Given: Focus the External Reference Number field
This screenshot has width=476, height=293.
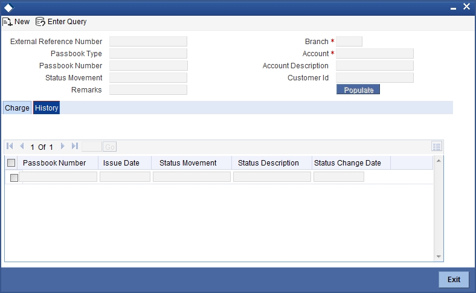Looking at the screenshot, I should 148,41.
